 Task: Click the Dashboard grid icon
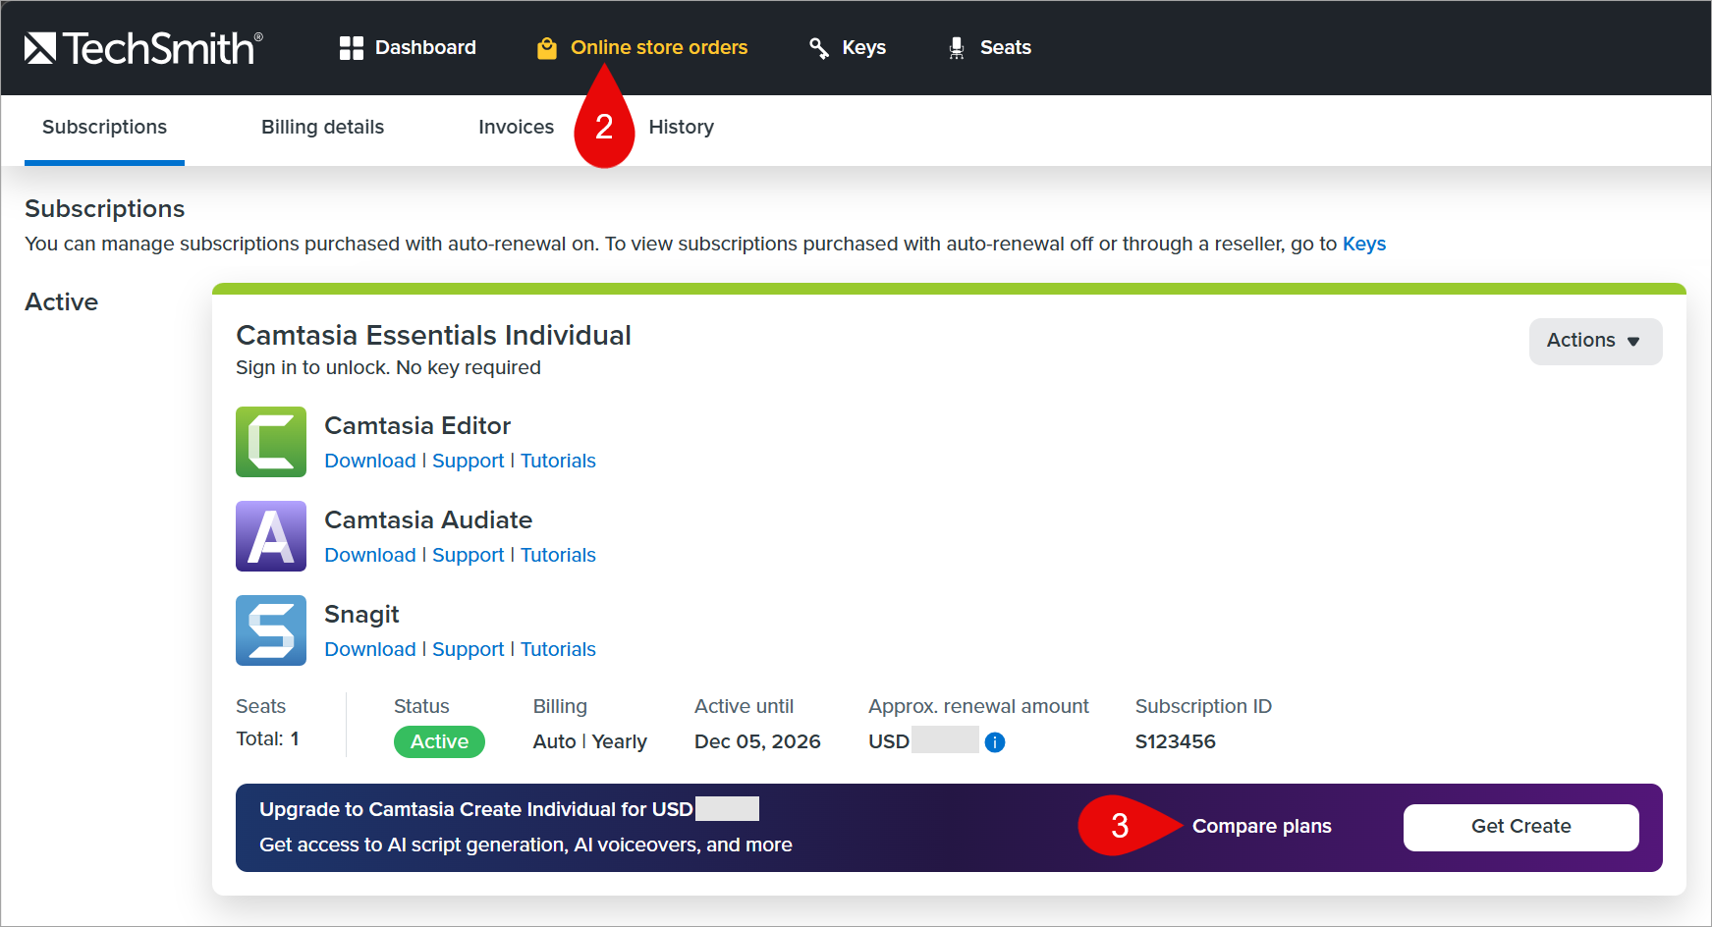(351, 48)
